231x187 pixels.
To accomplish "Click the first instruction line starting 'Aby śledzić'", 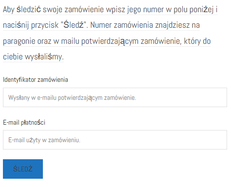I will [110, 10].
